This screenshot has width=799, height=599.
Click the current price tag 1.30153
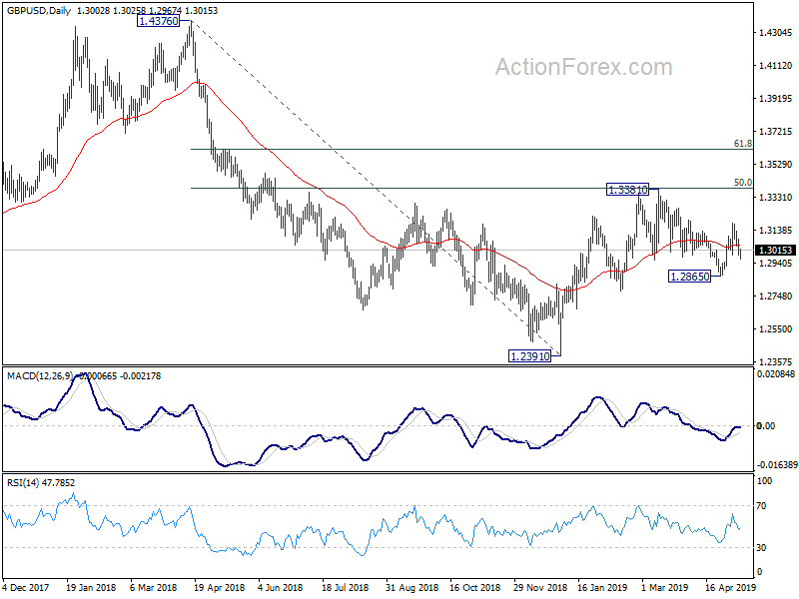[775, 251]
